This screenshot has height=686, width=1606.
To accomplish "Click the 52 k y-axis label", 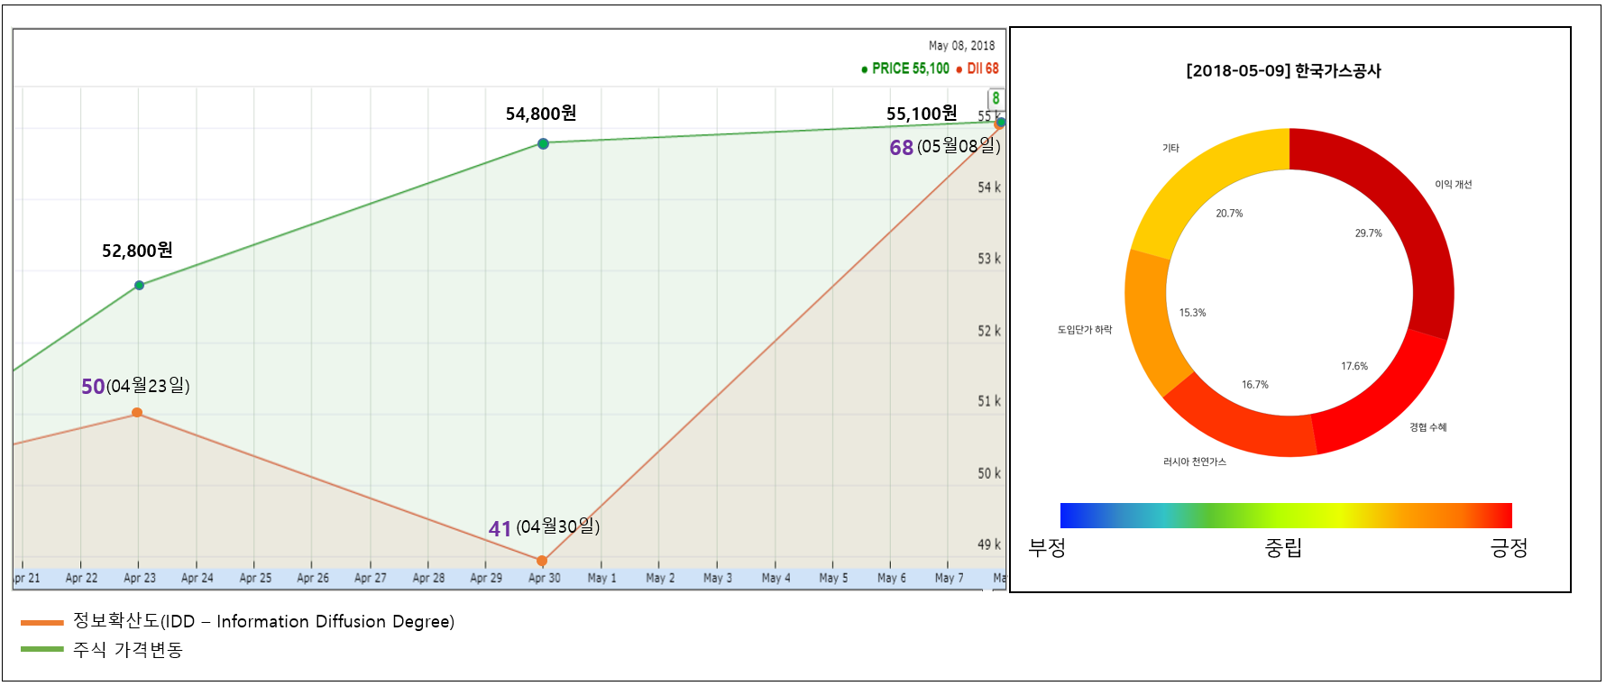I will point(989,331).
